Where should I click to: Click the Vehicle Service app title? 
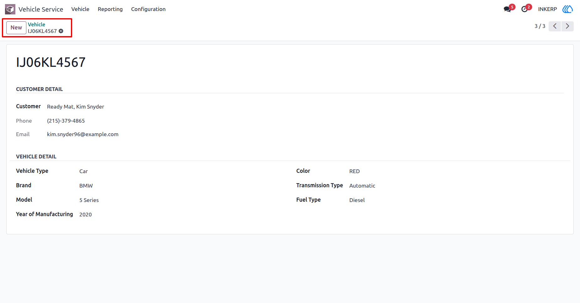pyautogui.click(x=41, y=9)
